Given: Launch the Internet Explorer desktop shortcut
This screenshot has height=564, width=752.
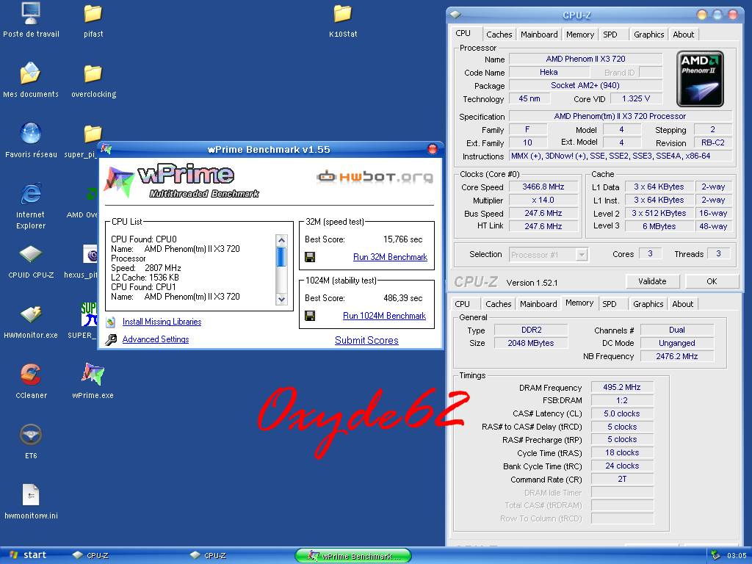Looking at the screenshot, I should [31, 194].
